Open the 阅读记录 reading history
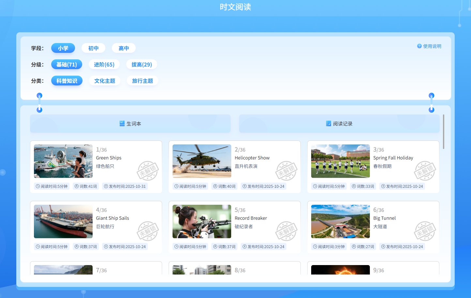 point(339,124)
